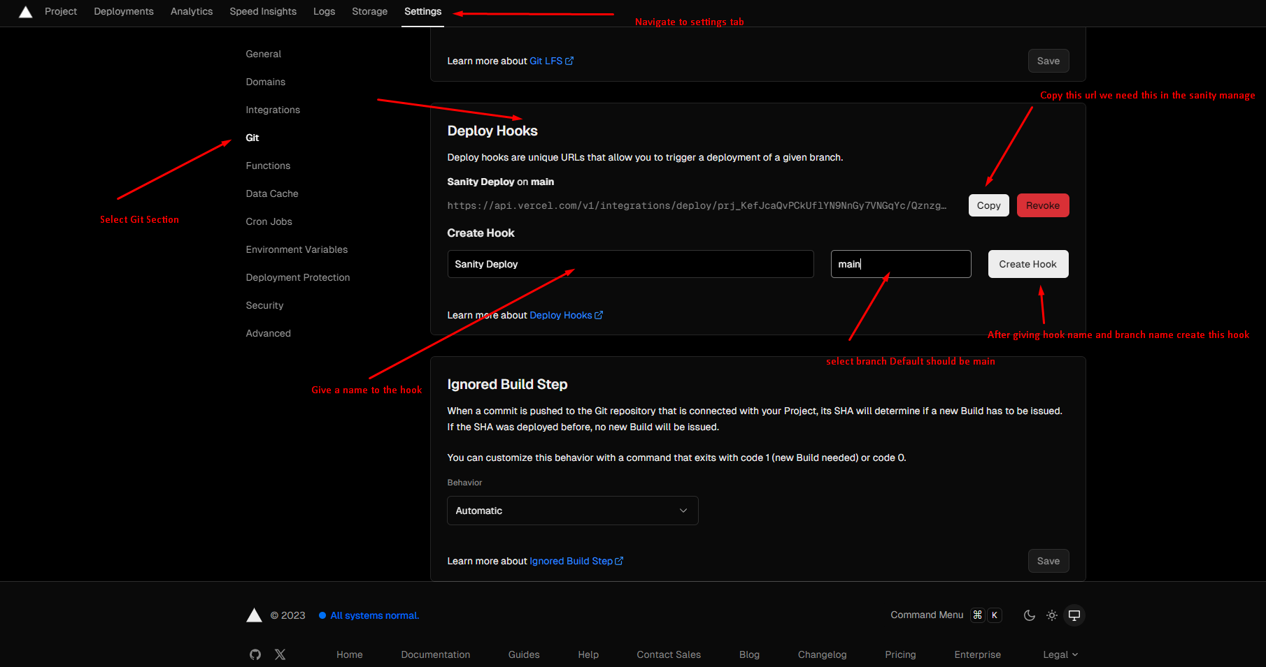1266x667 pixels.
Task: Select Environment Variables in settings sidebar
Action: 297,249
